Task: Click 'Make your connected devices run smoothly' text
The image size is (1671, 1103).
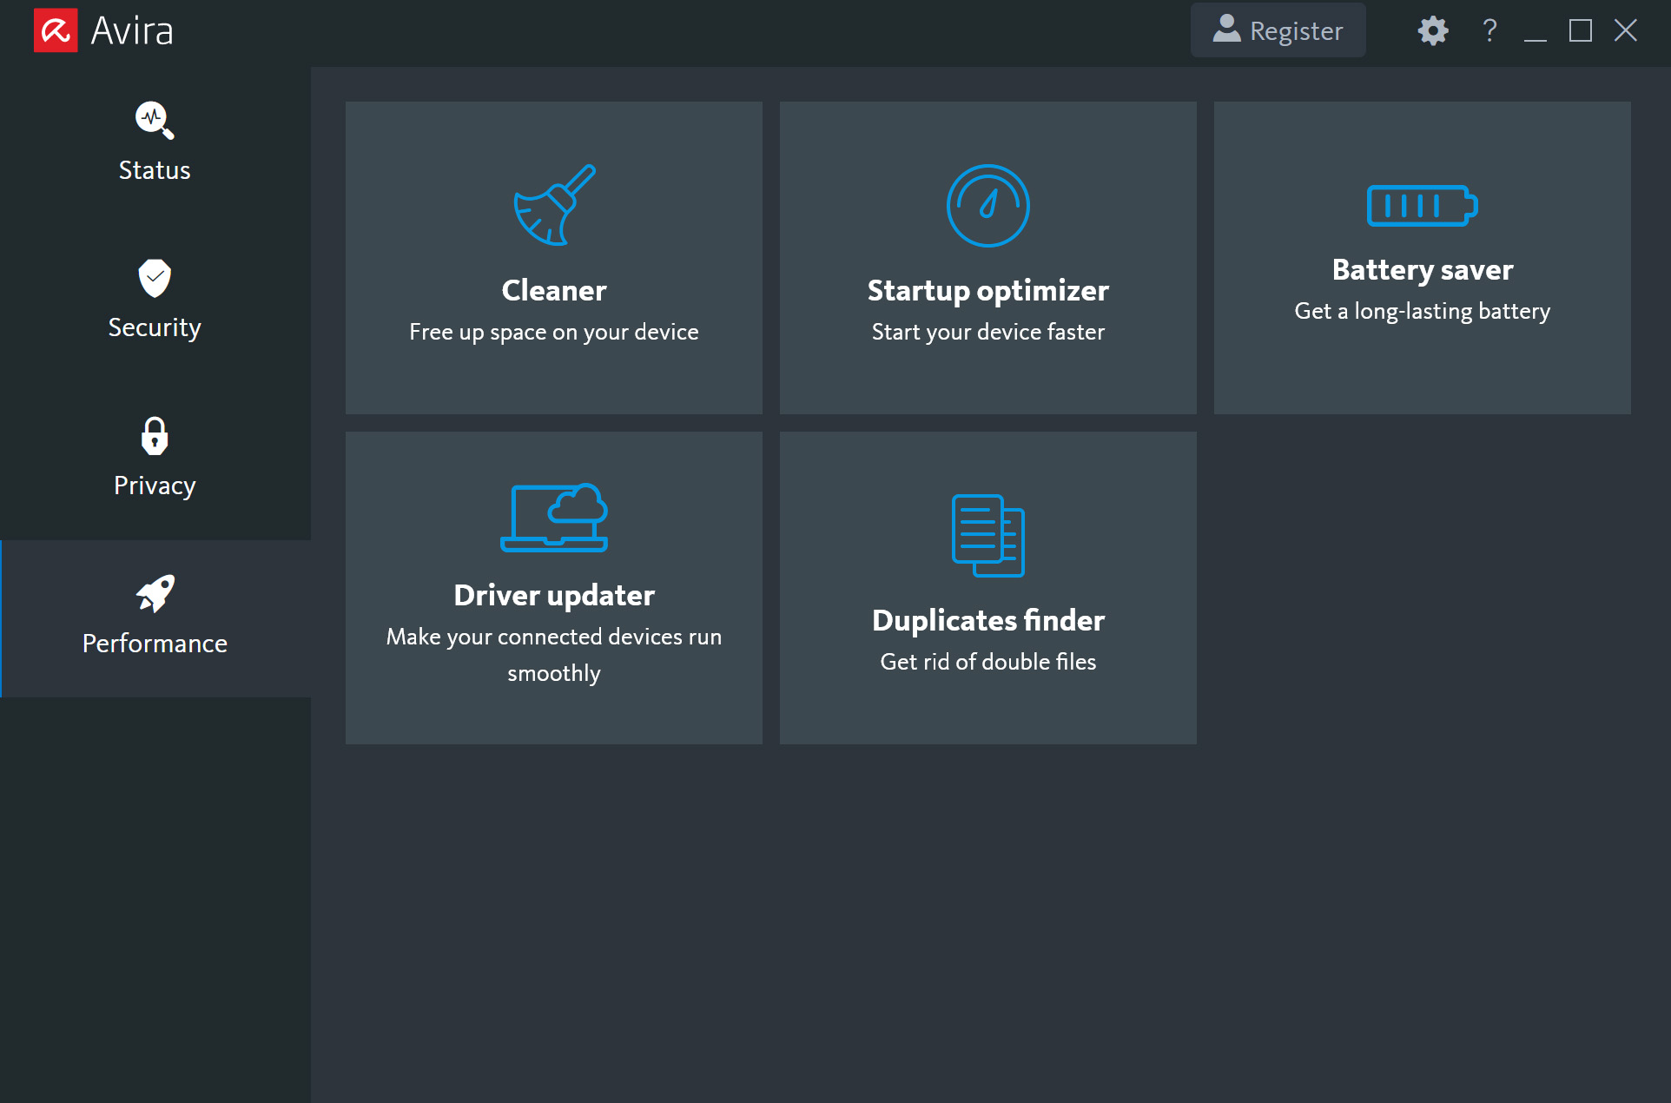Action: tap(554, 655)
